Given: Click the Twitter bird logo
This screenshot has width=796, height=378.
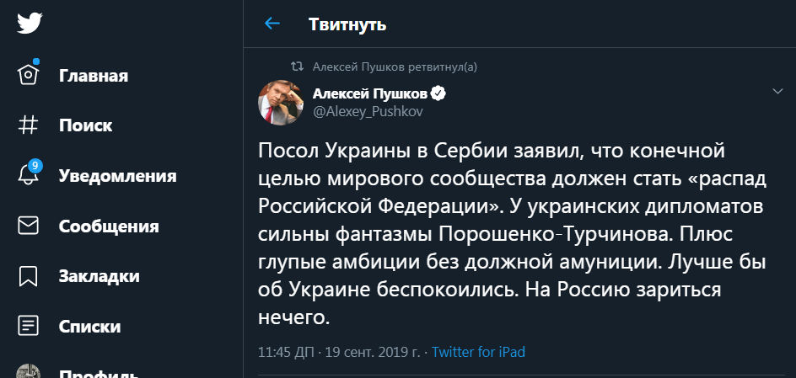Looking at the screenshot, I should pos(30,24).
